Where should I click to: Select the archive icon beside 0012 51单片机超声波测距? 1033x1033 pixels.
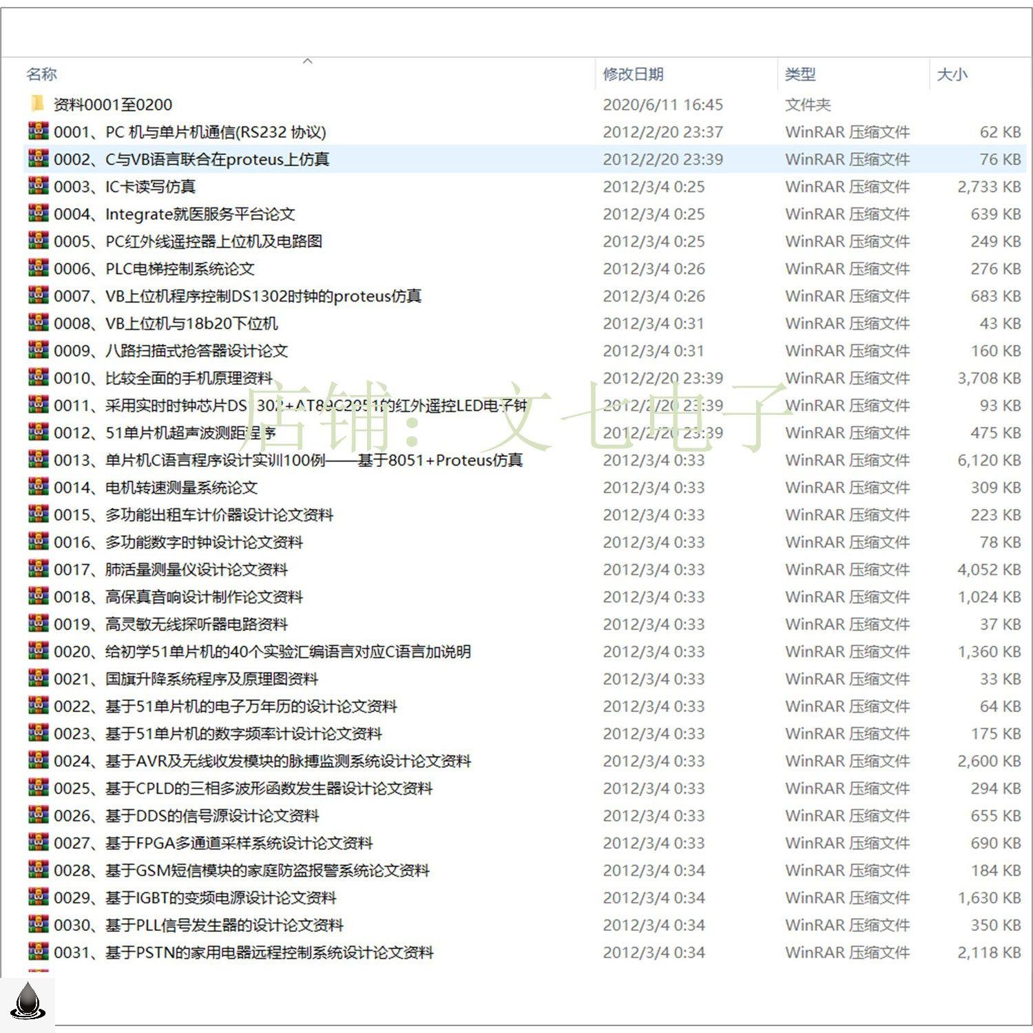(x=38, y=432)
